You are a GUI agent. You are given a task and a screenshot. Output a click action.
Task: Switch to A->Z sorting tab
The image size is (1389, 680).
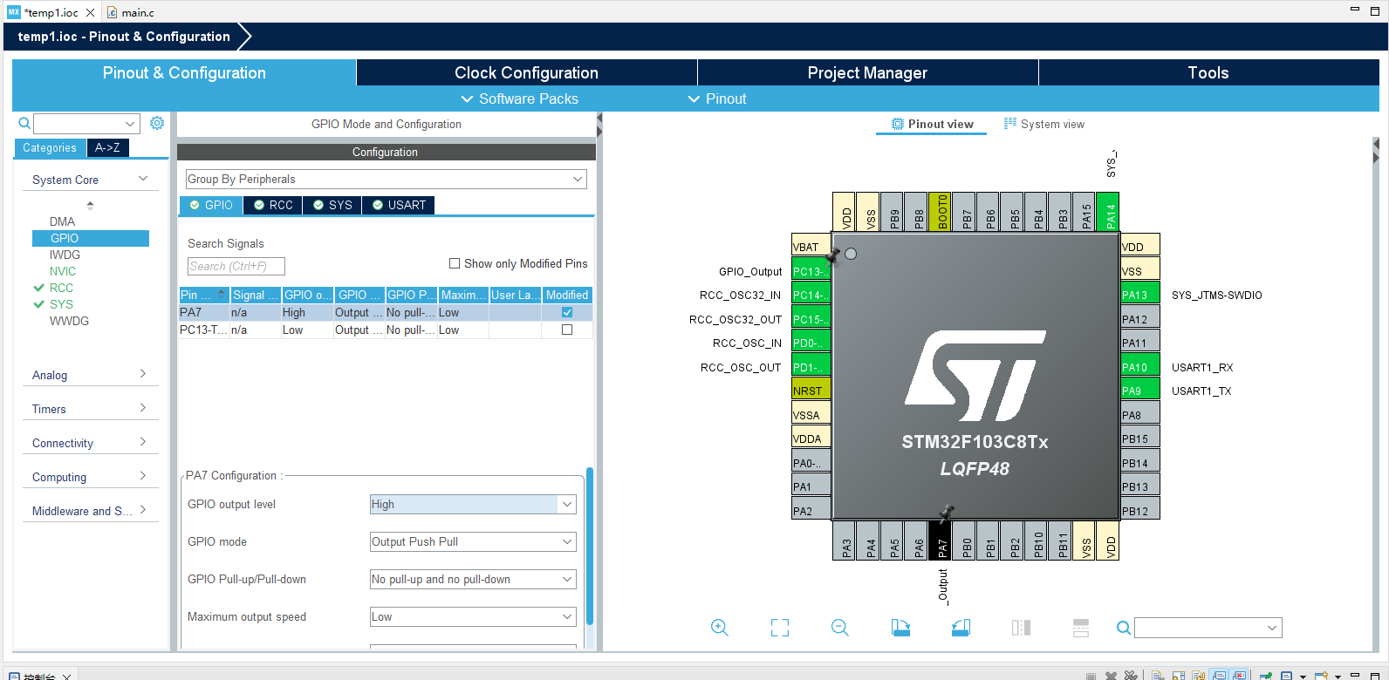click(x=108, y=147)
